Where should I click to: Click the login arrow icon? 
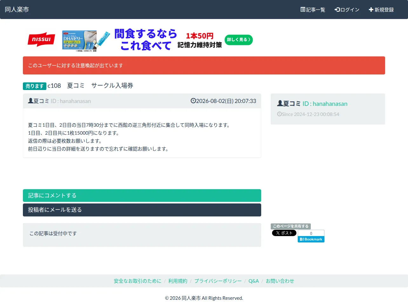click(x=337, y=10)
